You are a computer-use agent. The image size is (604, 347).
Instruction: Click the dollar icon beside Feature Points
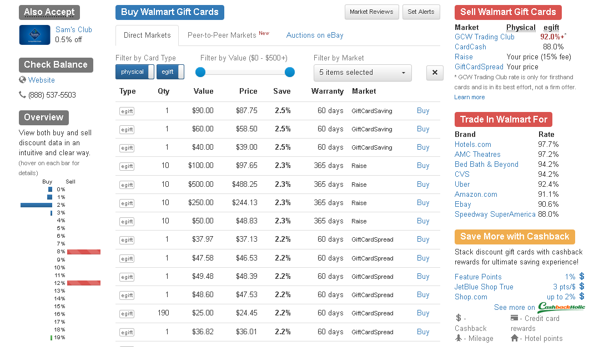tap(582, 276)
